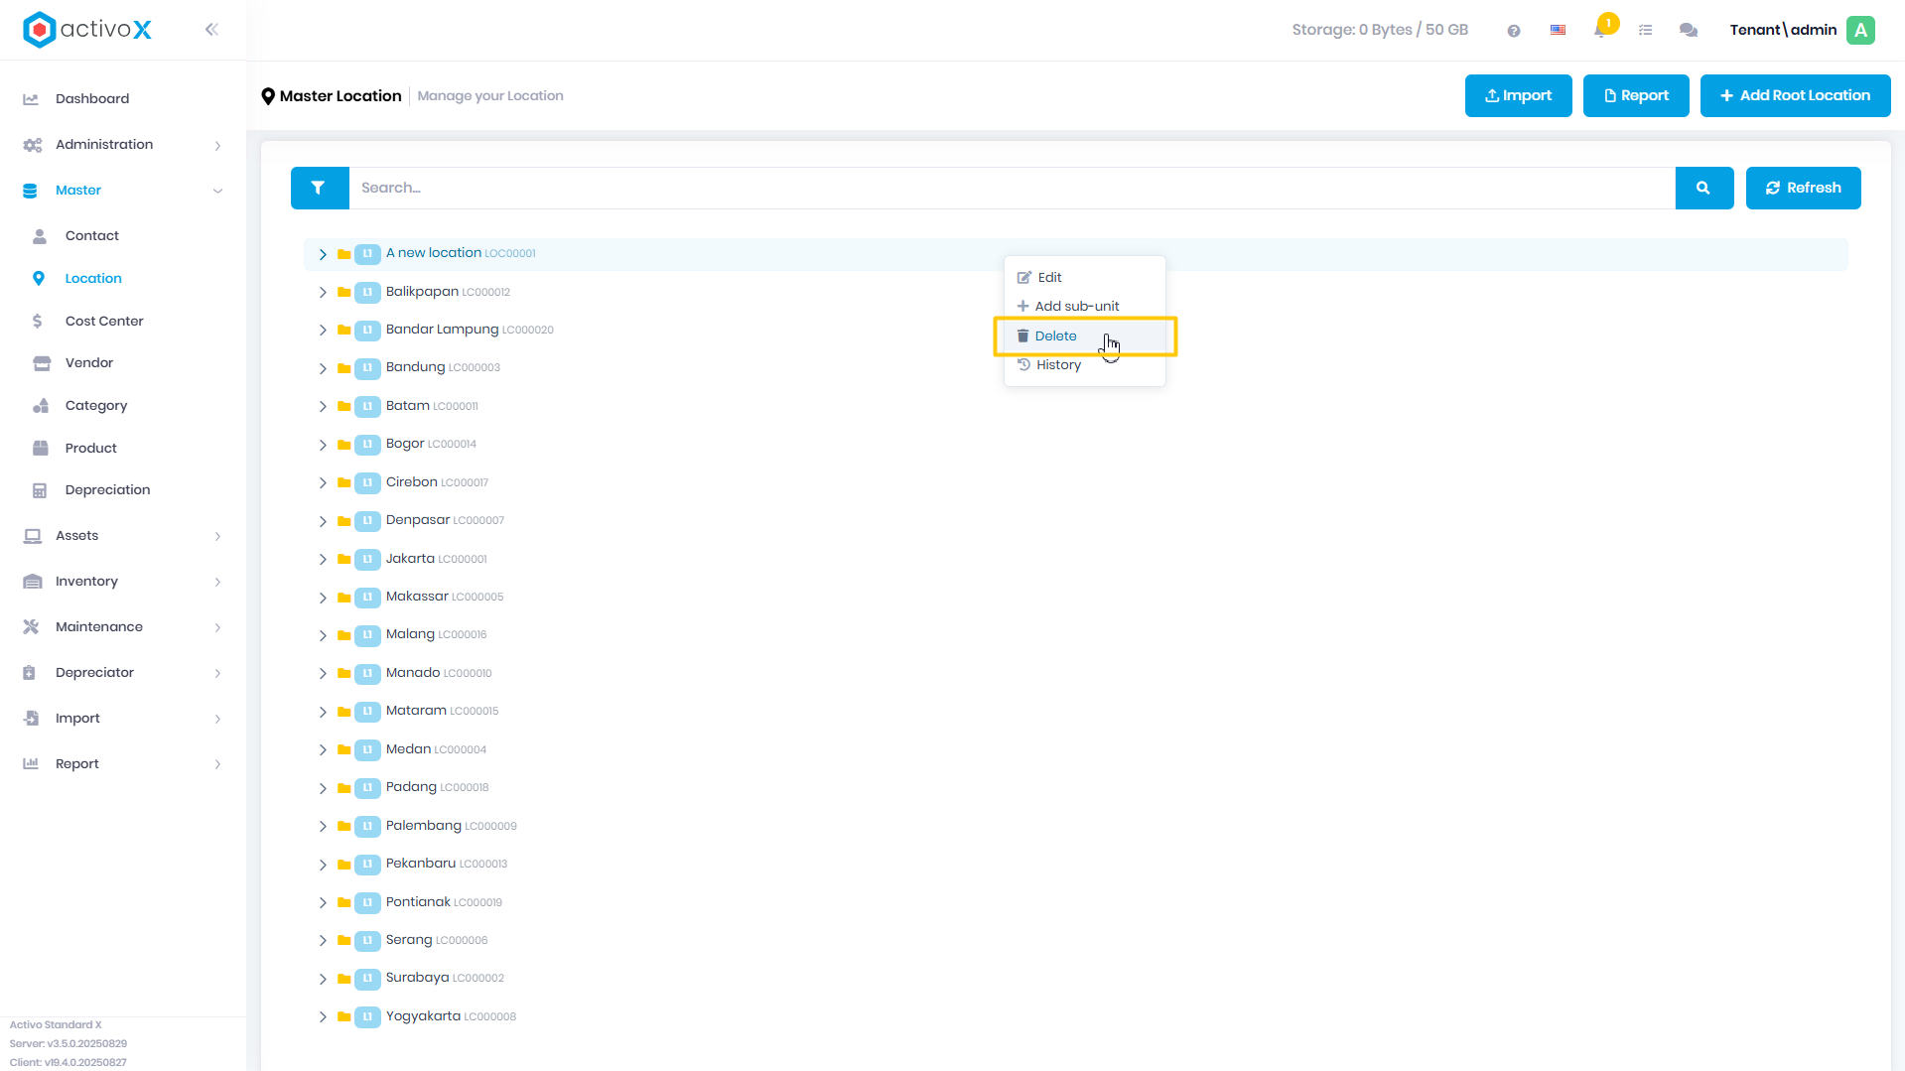Expand the A new location node

click(x=323, y=255)
